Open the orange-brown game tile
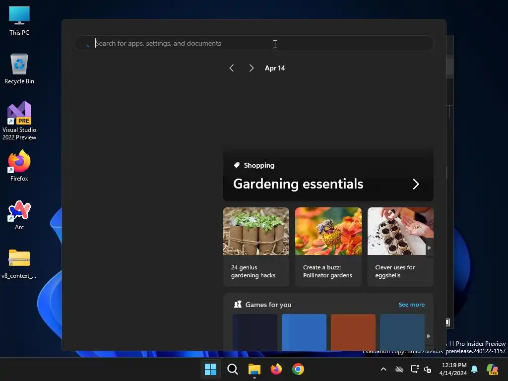The image size is (508, 381). (x=353, y=332)
